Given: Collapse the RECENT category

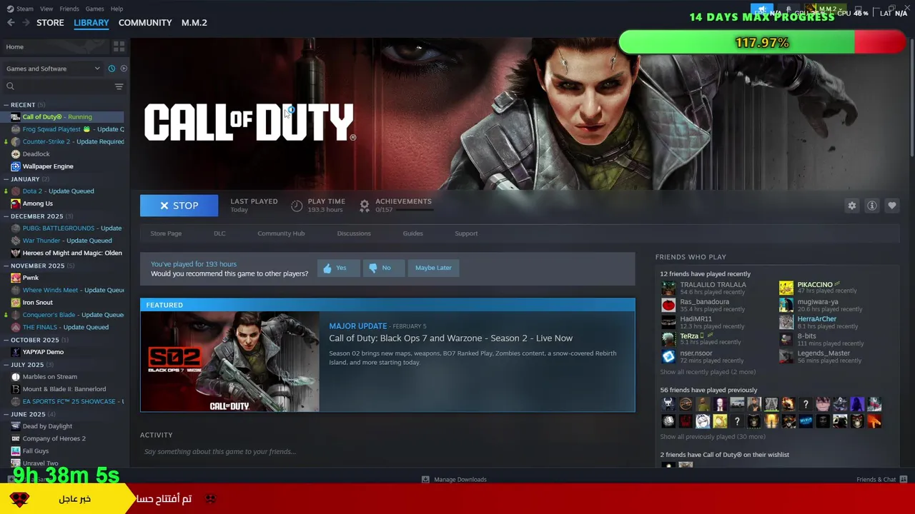Looking at the screenshot, I should [x=6, y=105].
